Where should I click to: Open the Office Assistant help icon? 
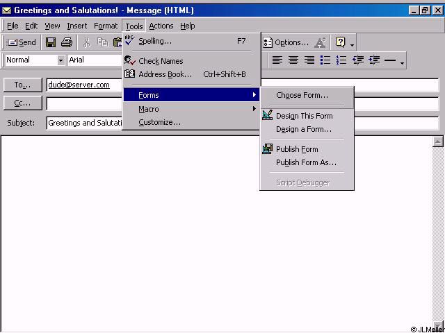[x=340, y=42]
